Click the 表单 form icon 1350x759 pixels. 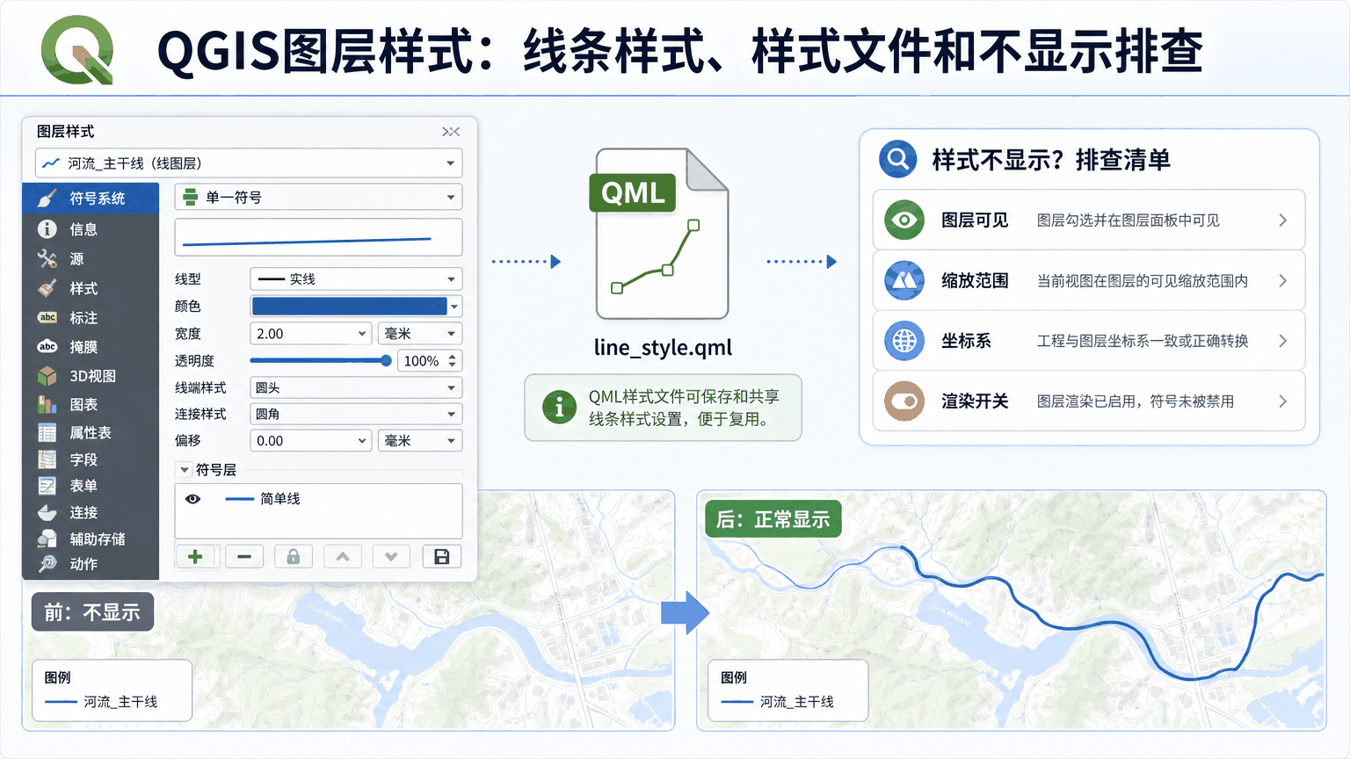[47, 486]
